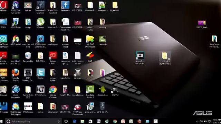Viewport: 221px width, 124px height.
Task: Open the Action Center notifications icon
Action: coord(210,121)
